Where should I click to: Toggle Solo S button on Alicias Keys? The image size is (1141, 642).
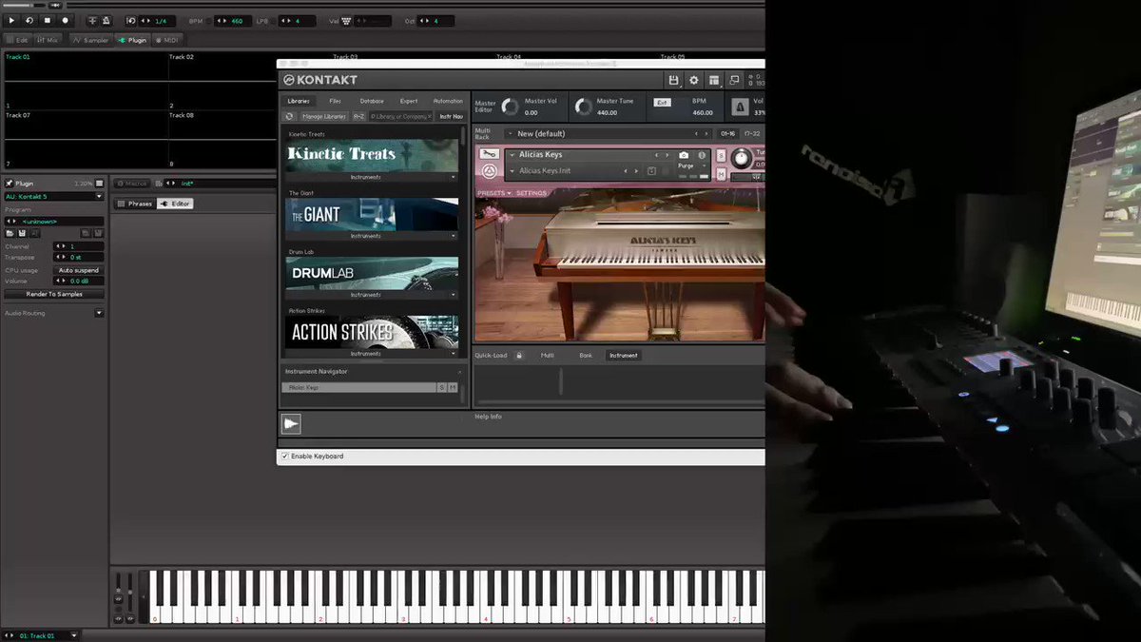click(721, 155)
